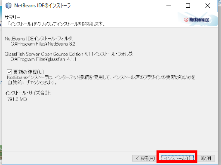The height and width of the screenshot is (165, 221).
Task: Click the NetBeans IDEのインストーラ window title
Action: tap(43, 6)
